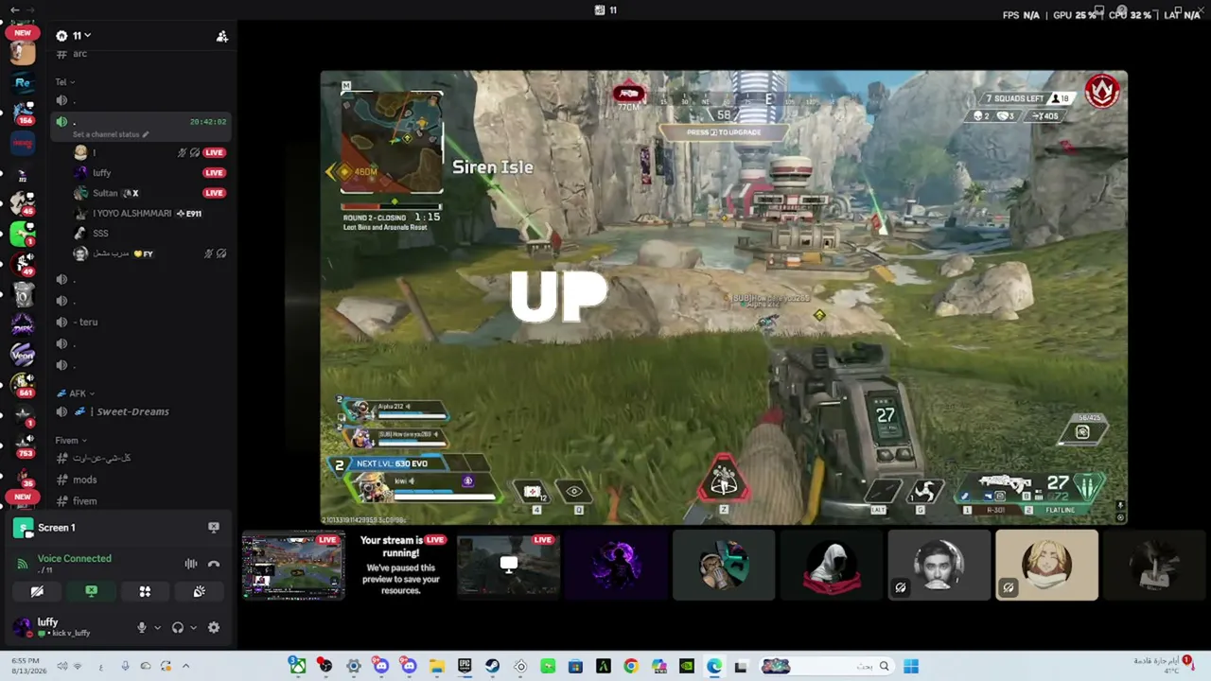Image resolution: width=1211 pixels, height=681 pixels.
Task: Turn on camera in voice panel
Action: tap(37, 591)
